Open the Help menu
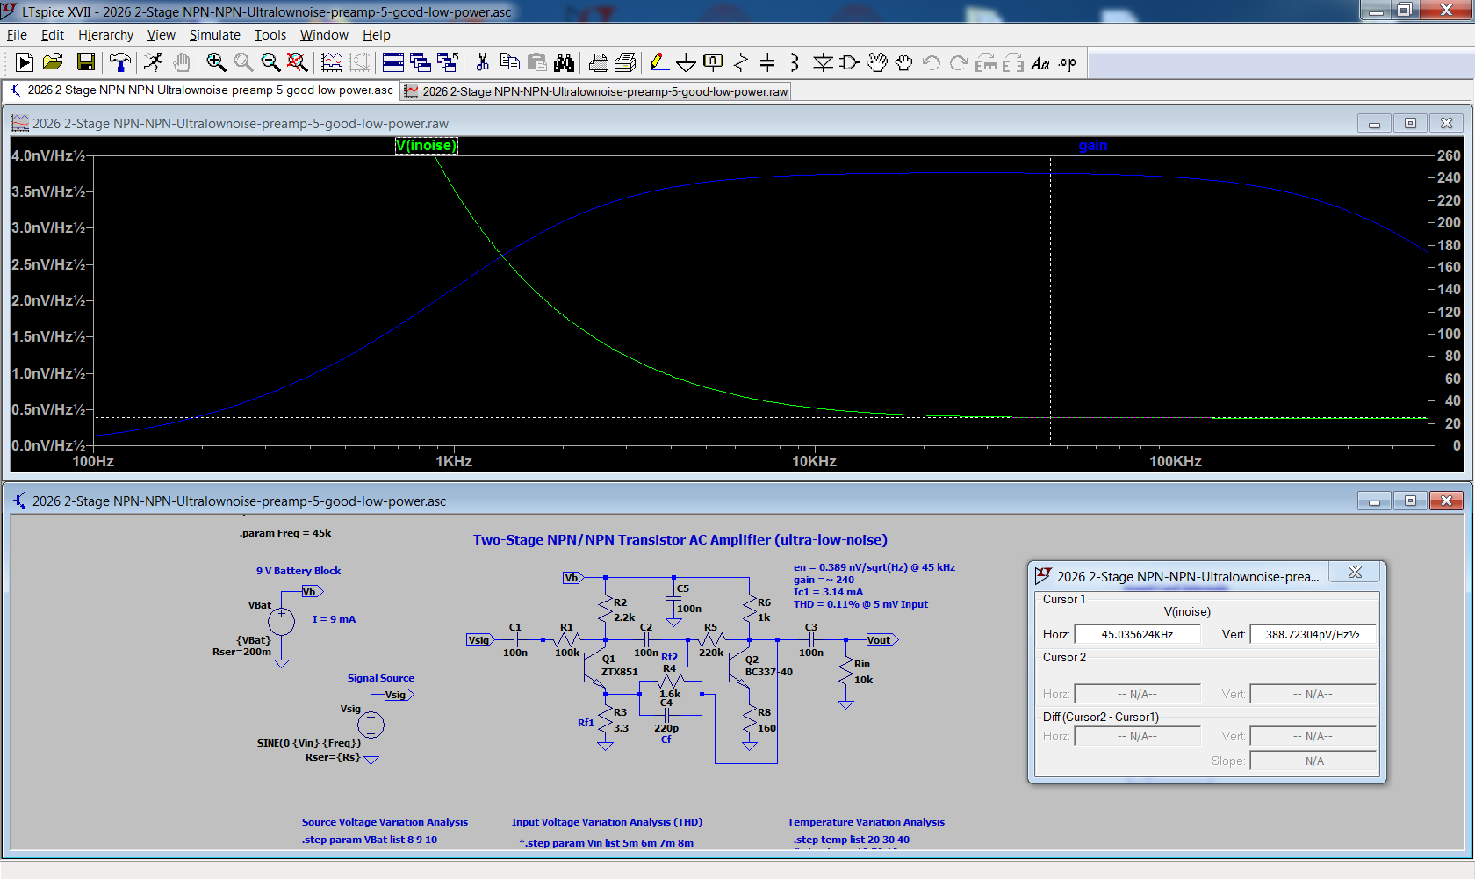Screen dimensions: 1475x880 point(376,35)
